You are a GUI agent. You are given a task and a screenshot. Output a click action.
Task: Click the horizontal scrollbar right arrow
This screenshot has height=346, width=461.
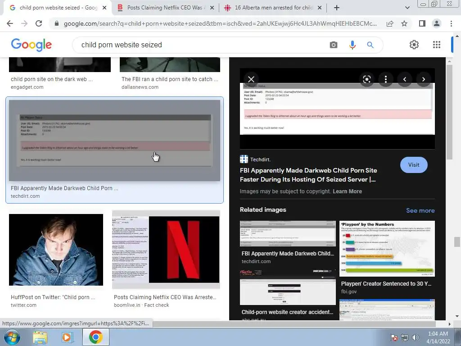[449, 324]
